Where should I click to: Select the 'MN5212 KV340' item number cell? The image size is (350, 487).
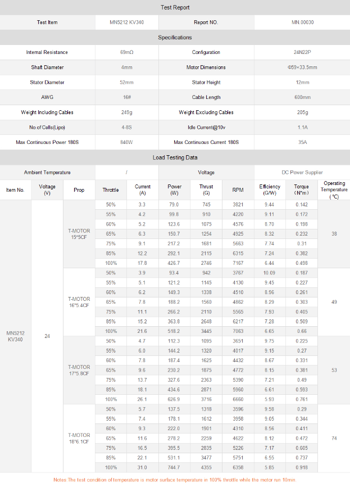pos(15,336)
